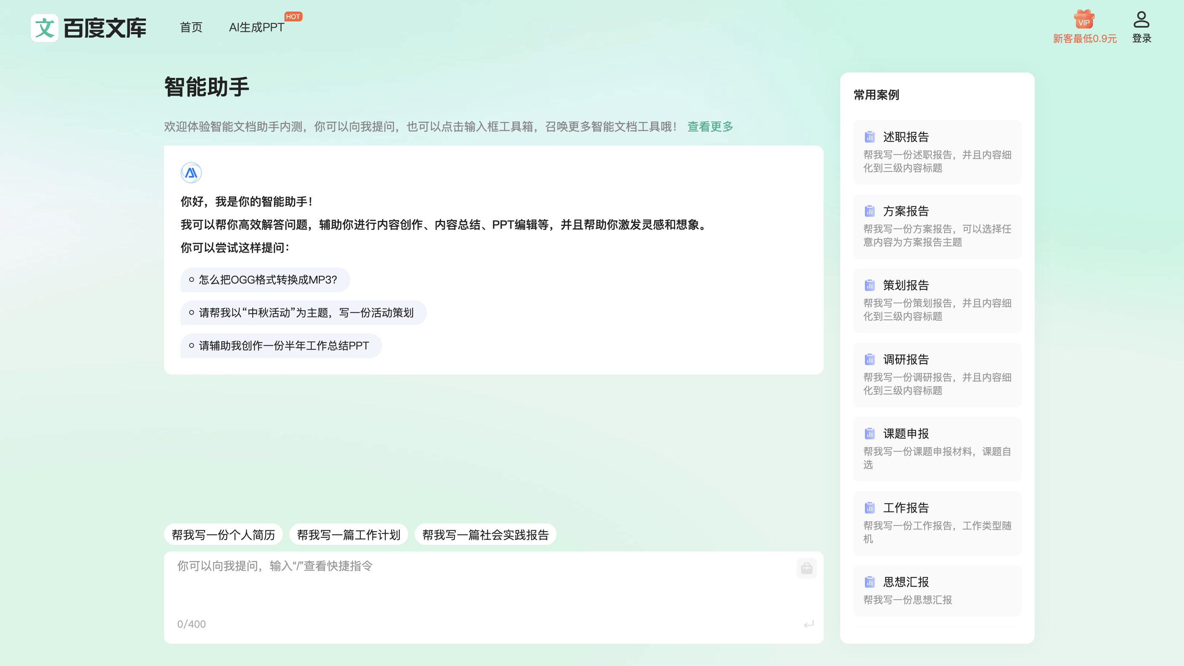The image size is (1184, 666).
Task: Click the 述职报告 card icon
Action: pos(869,136)
